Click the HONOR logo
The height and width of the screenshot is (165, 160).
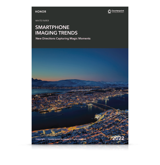pos(41,12)
